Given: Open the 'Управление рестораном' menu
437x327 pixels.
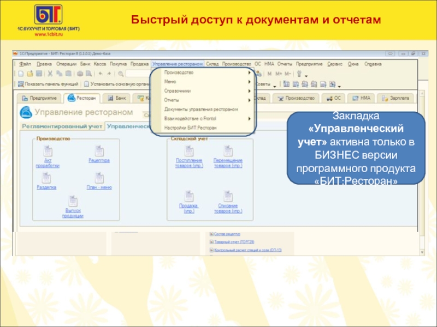Looking at the screenshot, I should 178,64.
